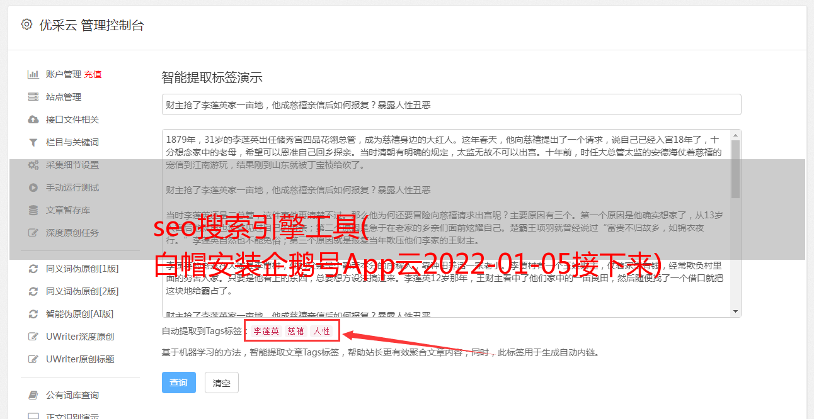814x419 pixels.
Task: Open 智能伪原创[AI版] tool
Action: coord(80,314)
